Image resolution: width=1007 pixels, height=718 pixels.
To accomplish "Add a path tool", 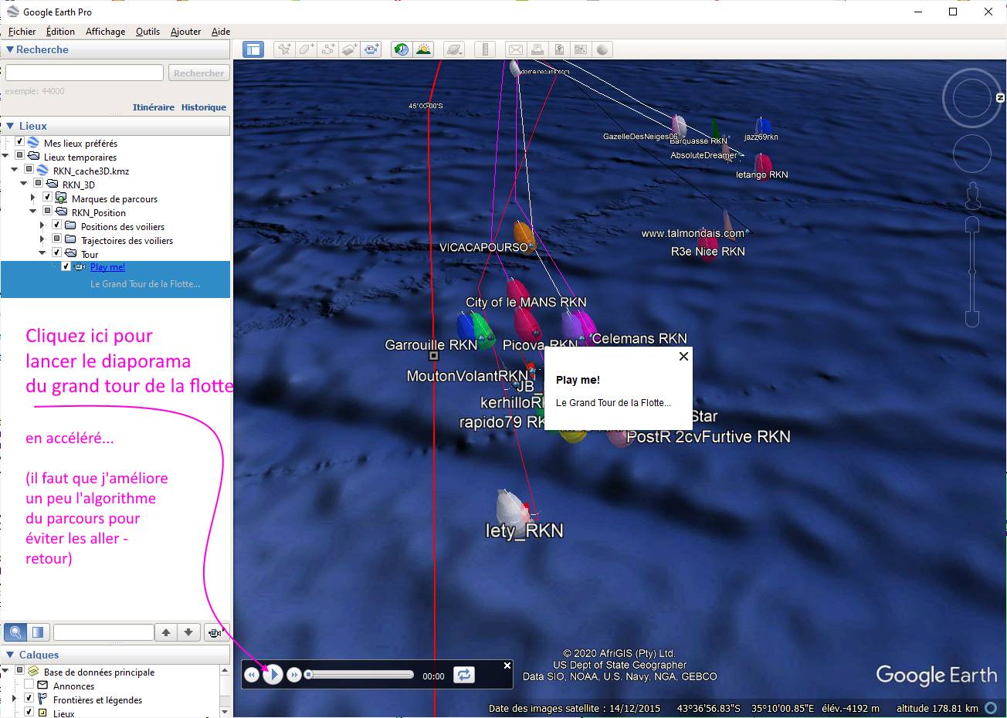I will (x=328, y=49).
